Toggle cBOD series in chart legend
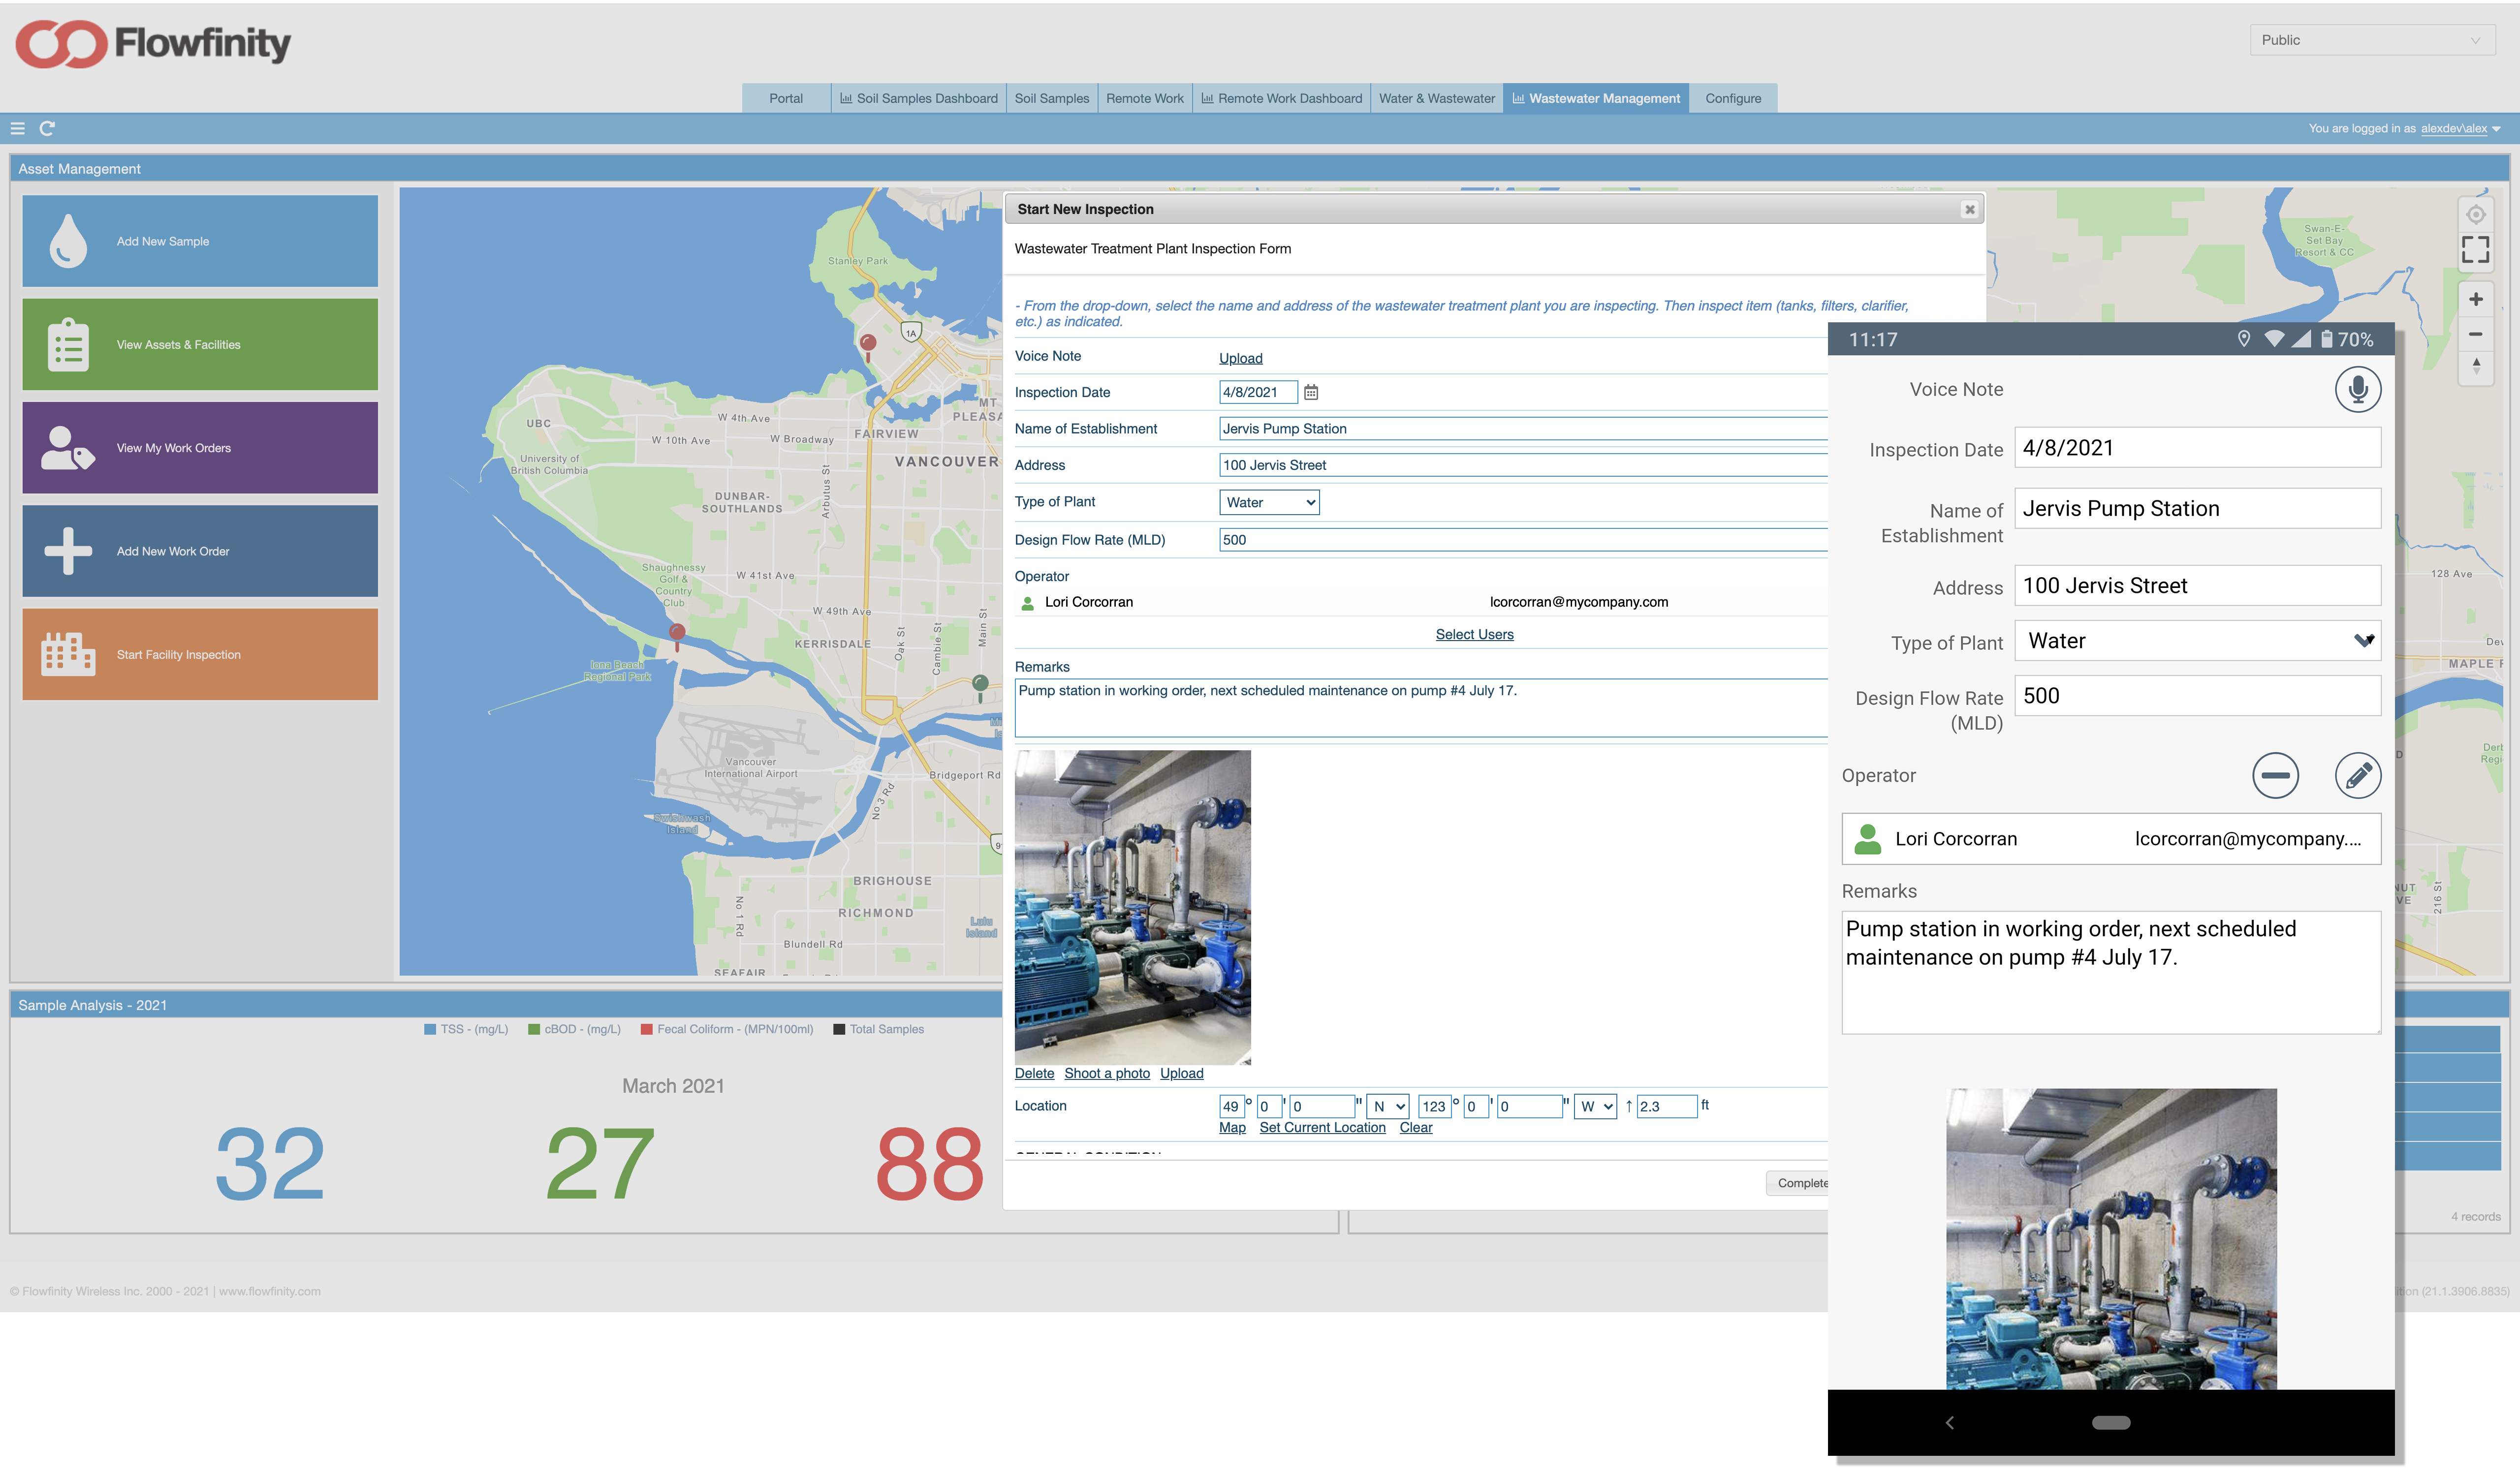This screenshot has width=2520, height=1476. [575, 1029]
